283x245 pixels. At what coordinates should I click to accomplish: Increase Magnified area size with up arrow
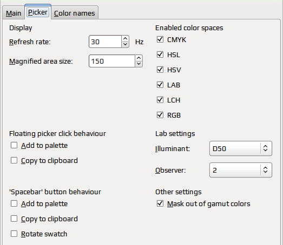click(139, 58)
